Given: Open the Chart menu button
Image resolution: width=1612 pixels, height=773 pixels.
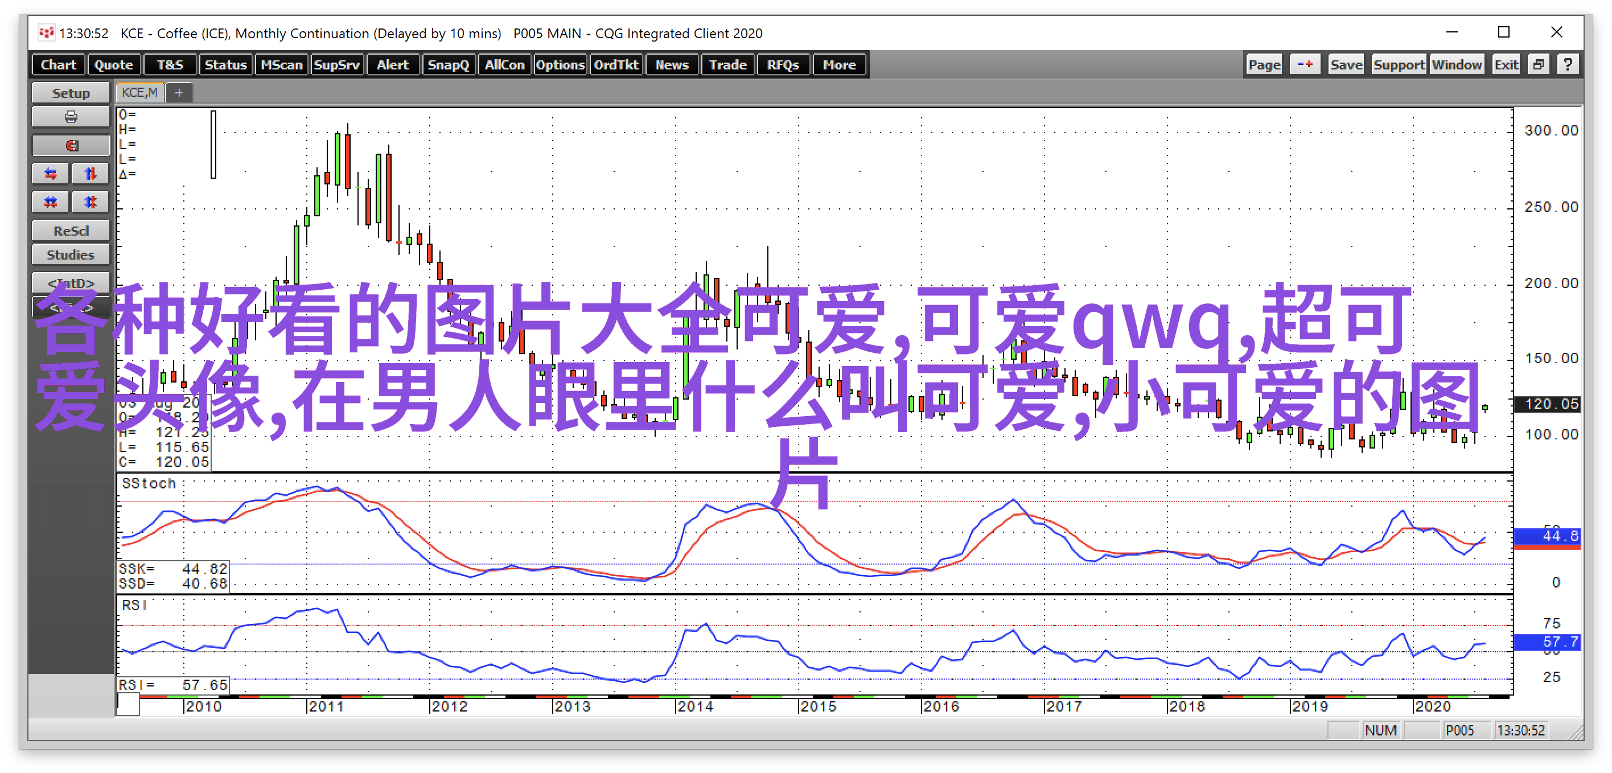Looking at the screenshot, I should pos(58,64).
